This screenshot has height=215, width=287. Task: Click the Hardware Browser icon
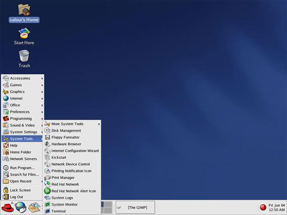click(47, 144)
